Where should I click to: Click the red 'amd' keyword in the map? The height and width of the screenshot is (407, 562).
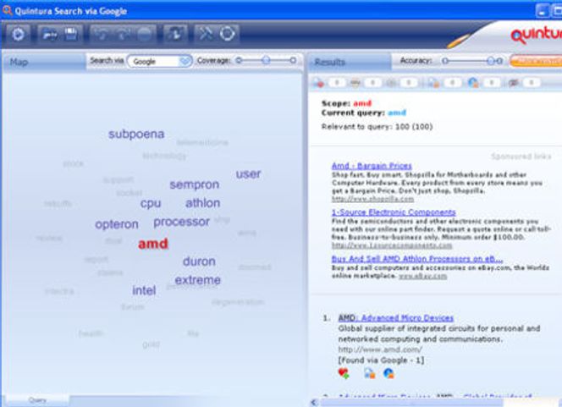click(x=153, y=244)
